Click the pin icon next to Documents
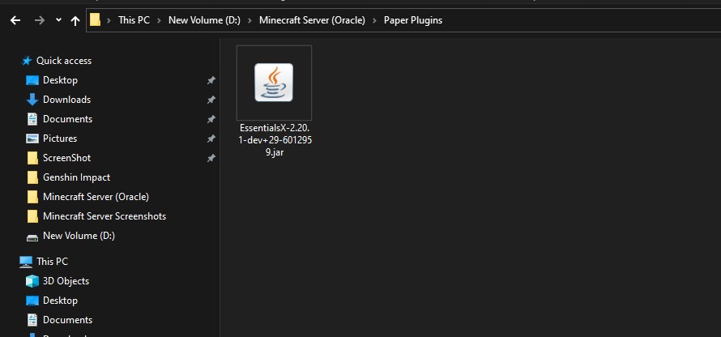 coord(211,119)
